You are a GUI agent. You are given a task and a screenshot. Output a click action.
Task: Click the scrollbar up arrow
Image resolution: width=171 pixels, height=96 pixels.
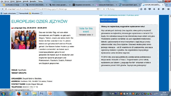tap(170, 16)
